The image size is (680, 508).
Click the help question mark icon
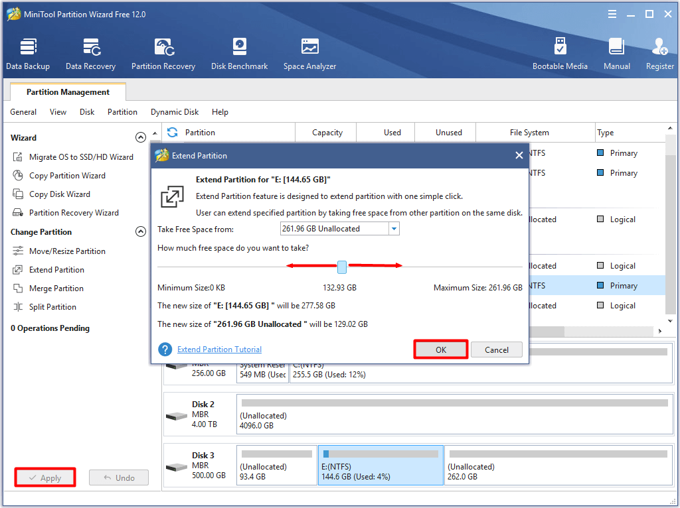point(165,349)
